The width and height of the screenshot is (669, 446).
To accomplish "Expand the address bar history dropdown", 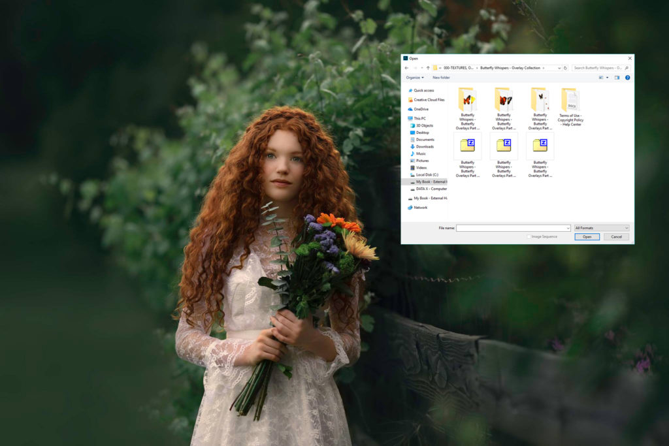I will point(559,68).
